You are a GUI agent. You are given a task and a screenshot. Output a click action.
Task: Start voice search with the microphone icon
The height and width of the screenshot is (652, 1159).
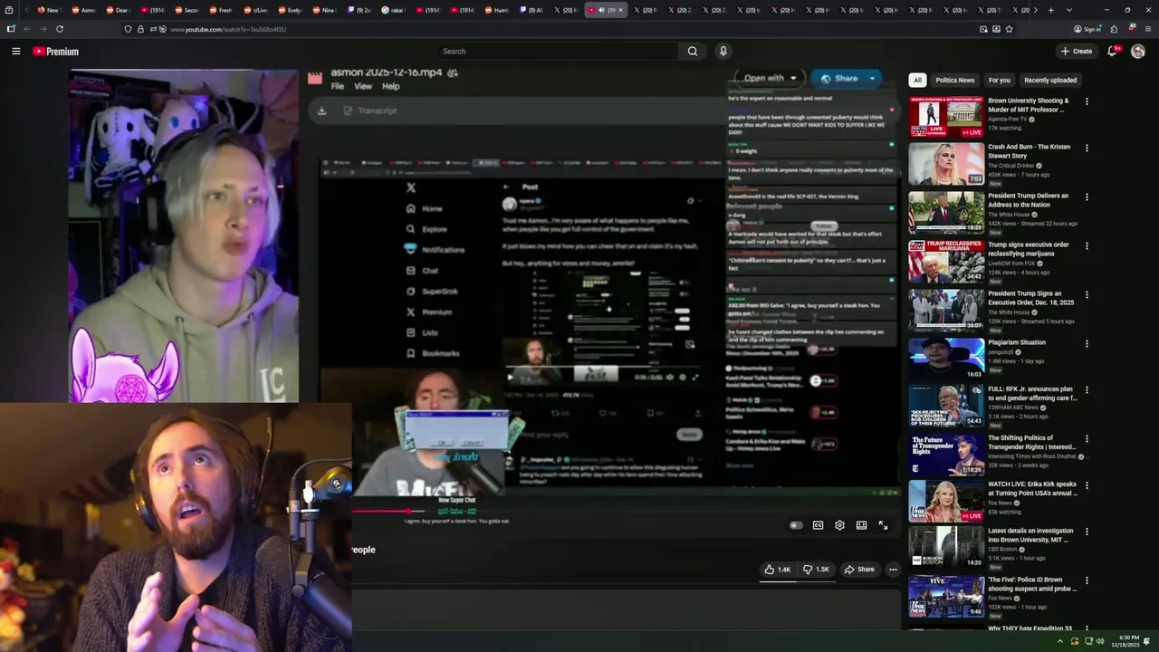[723, 52]
